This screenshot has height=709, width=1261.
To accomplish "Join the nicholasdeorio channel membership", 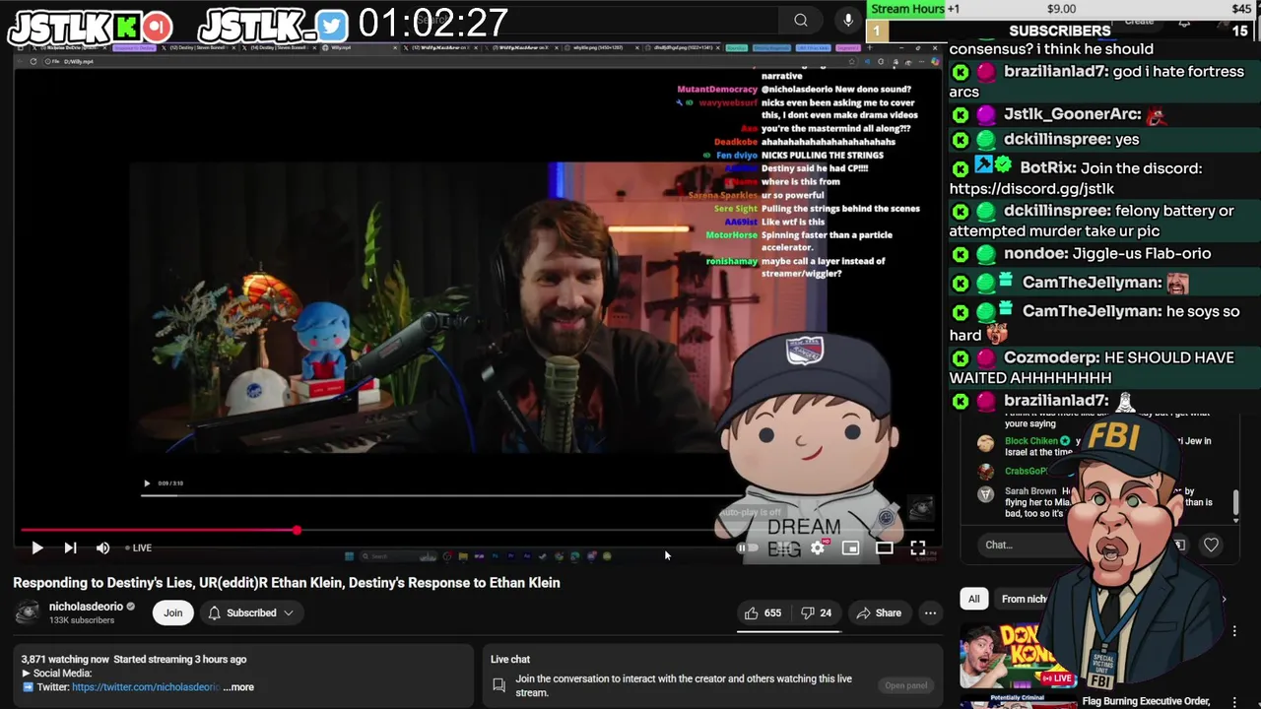I will click(x=172, y=612).
